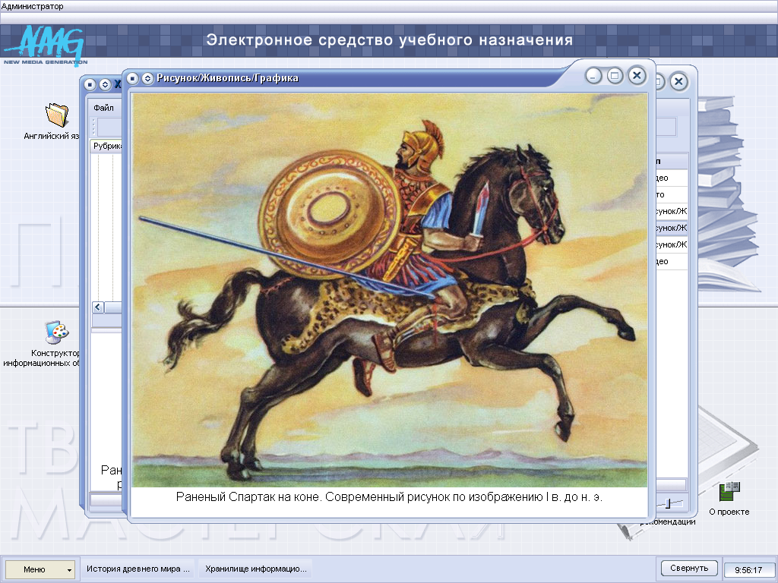The image size is (778, 583).
Task: Click square icon in background window title bar
Action: tap(90, 84)
